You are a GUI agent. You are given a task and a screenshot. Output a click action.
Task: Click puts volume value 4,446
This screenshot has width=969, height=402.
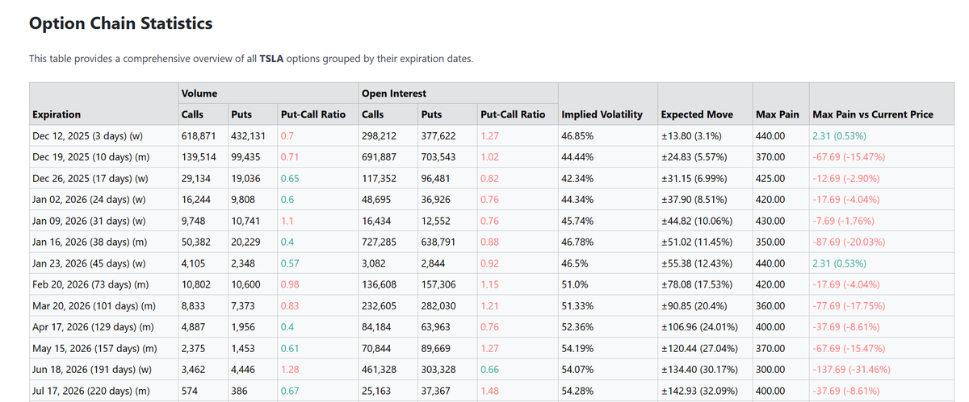[x=243, y=370]
